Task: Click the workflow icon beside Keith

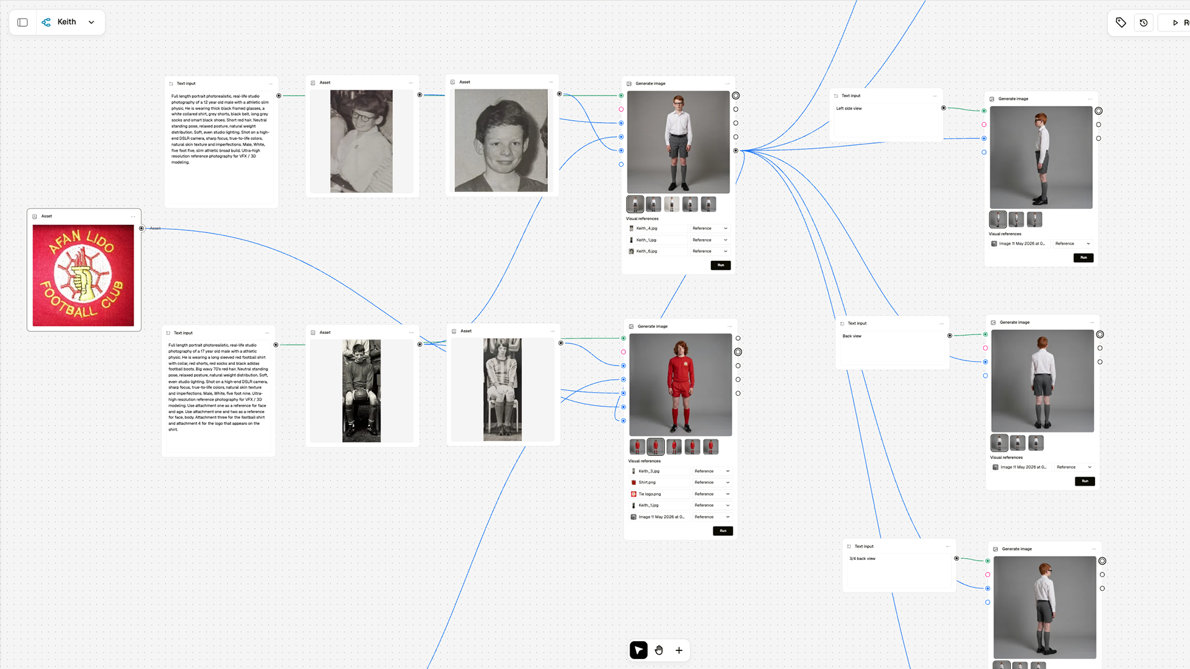Action: pyautogui.click(x=46, y=22)
